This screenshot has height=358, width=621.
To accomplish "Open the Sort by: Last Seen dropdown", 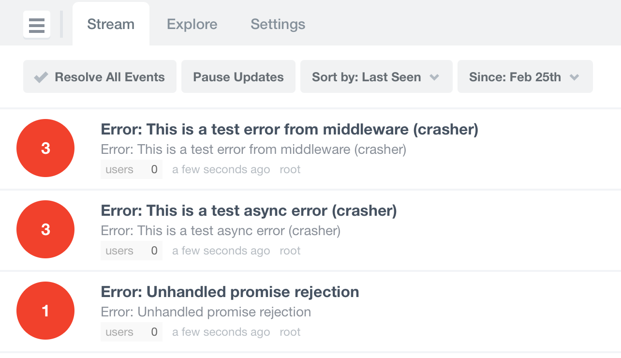I will (376, 76).
